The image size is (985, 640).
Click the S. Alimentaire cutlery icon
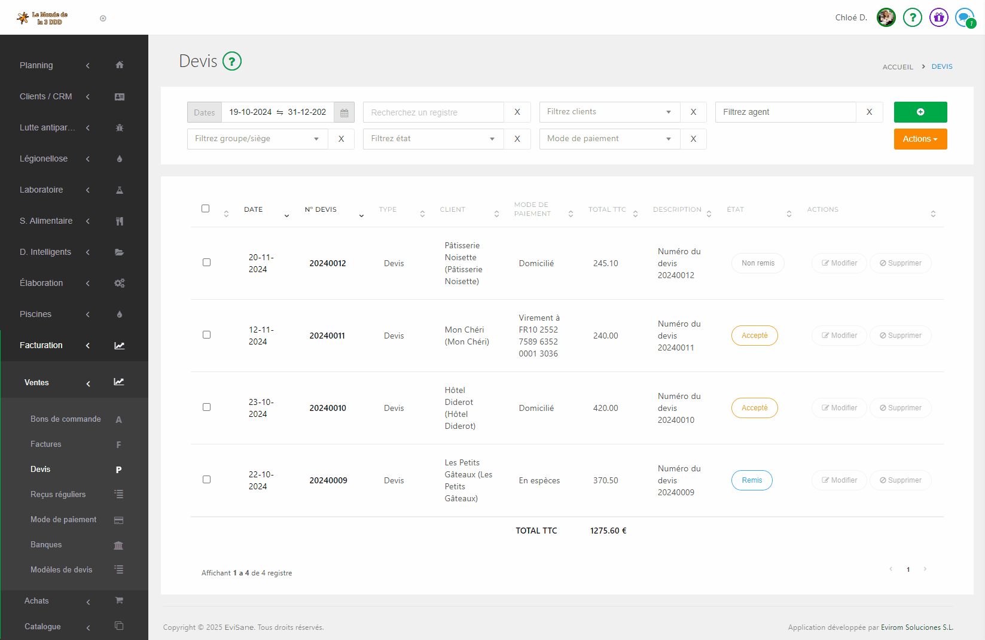(x=120, y=221)
